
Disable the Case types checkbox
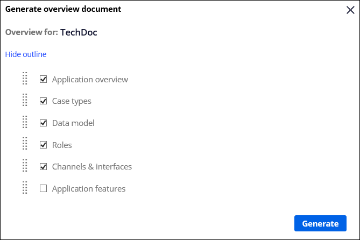pos(44,101)
